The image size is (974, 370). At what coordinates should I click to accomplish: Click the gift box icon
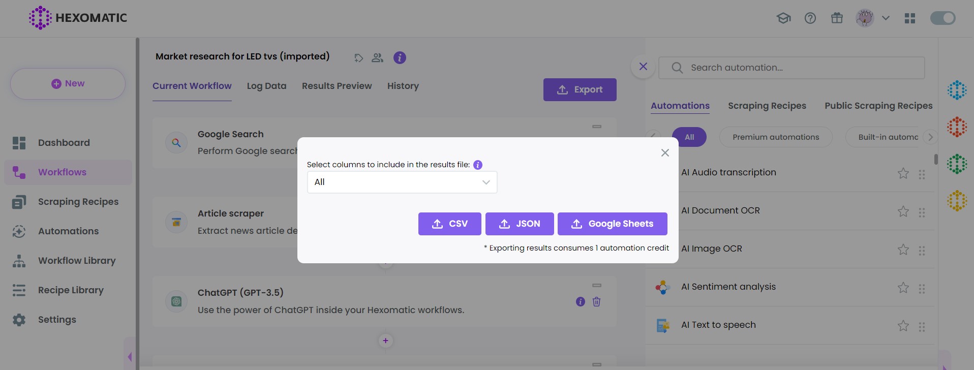click(836, 18)
